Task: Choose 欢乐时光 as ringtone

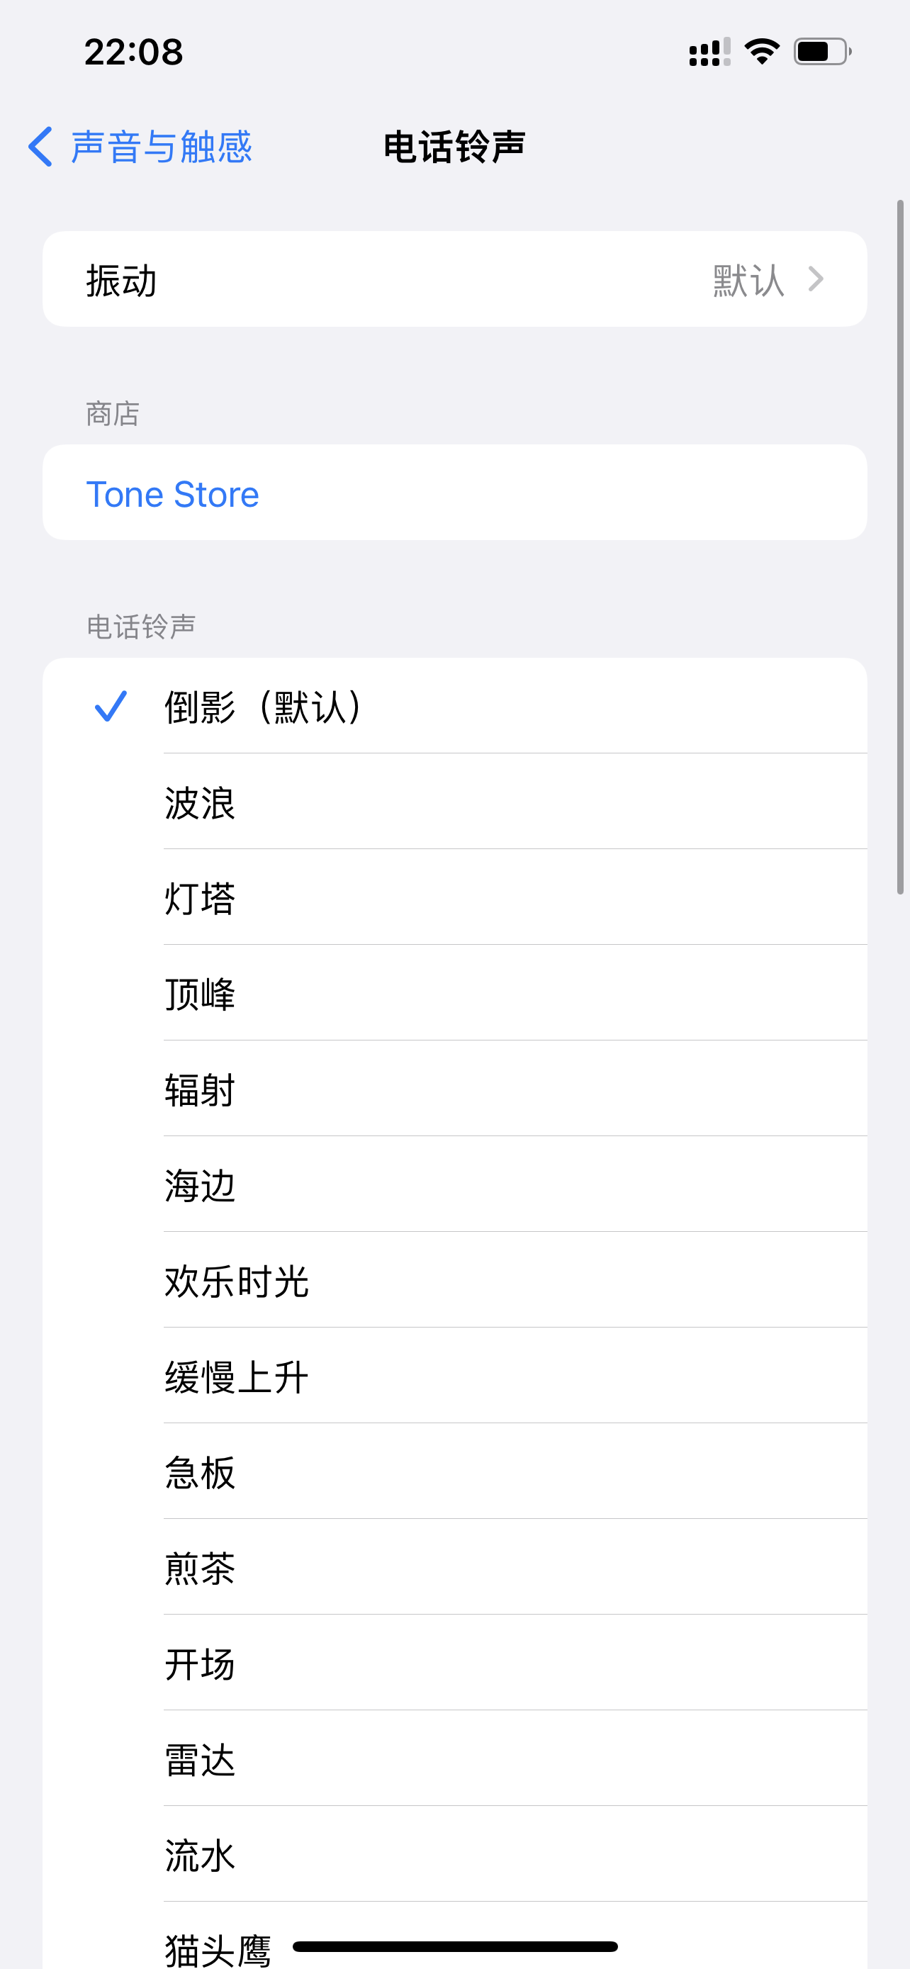Action: pos(237,1281)
